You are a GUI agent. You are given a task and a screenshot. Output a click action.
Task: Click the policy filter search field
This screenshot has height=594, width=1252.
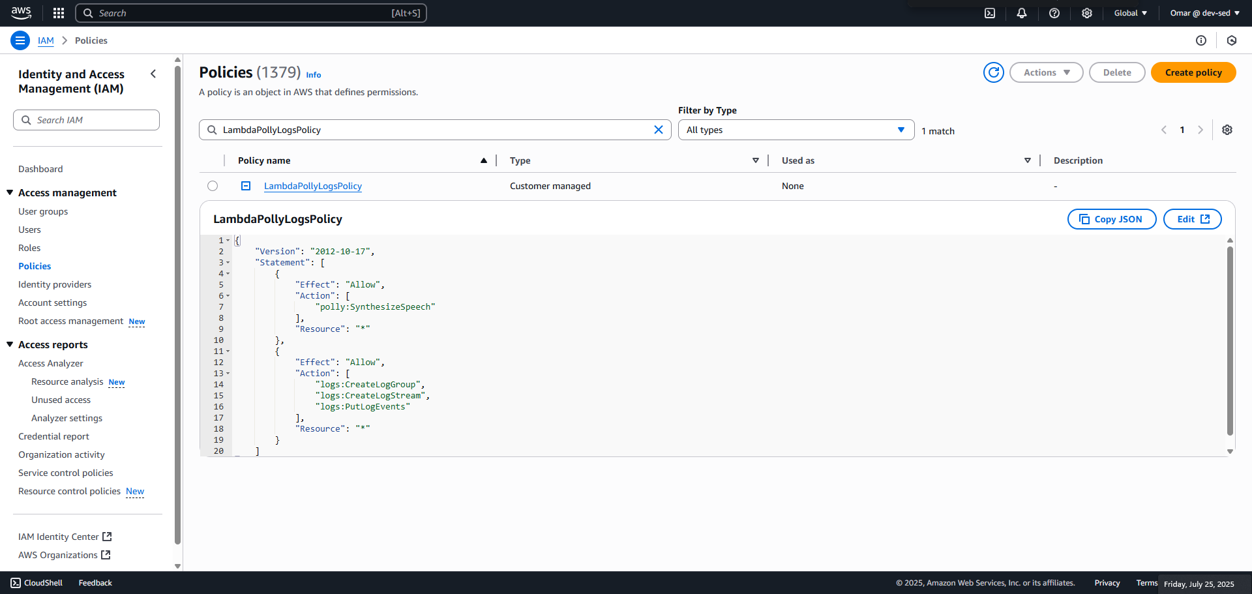(435, 130)
